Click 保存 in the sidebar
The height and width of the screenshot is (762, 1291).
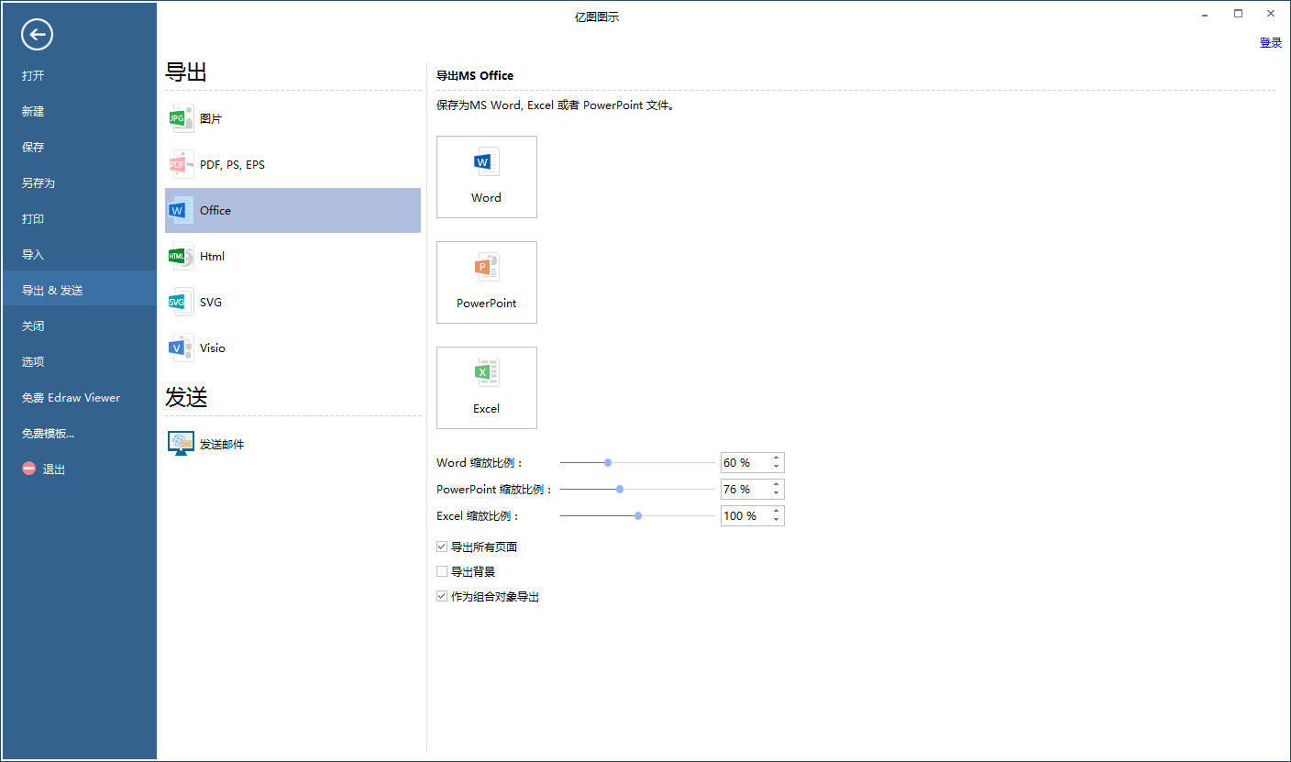79,147
